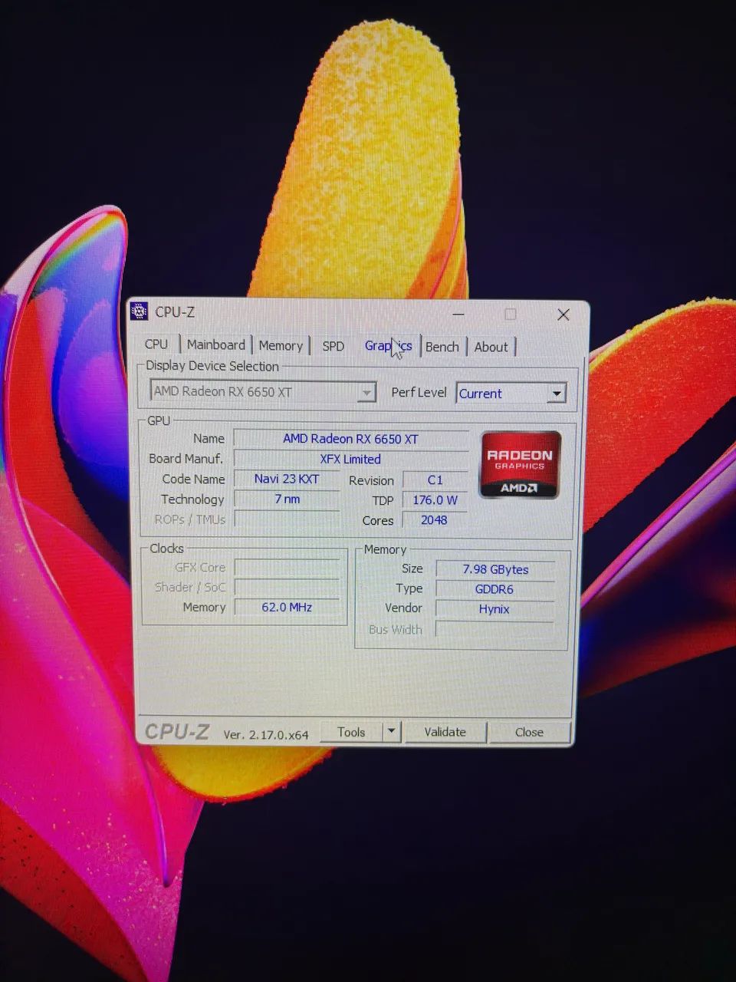Click the GPU Name field AMD Radeon RX 6650 XT
The height and width of the screenshot is (982, 736).
click(351, 439)
